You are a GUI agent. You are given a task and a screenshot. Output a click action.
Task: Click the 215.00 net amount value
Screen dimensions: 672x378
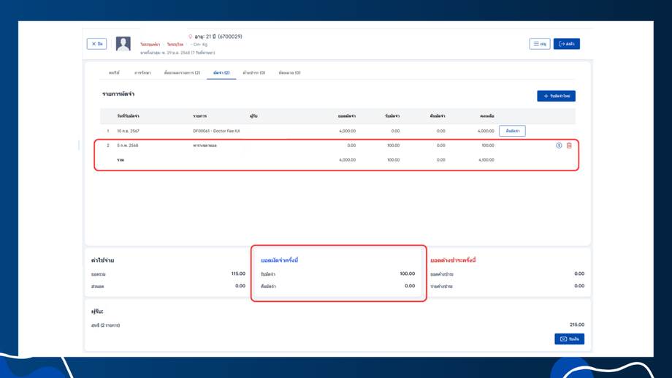[577, 325]
